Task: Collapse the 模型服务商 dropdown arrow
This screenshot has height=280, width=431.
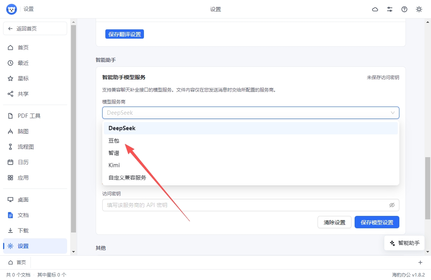Action: coord(393,113)
